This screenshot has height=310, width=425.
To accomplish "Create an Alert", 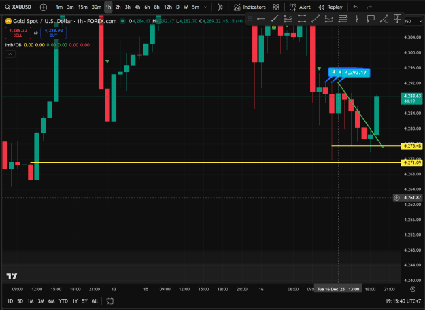I will (x=300, y=7).
